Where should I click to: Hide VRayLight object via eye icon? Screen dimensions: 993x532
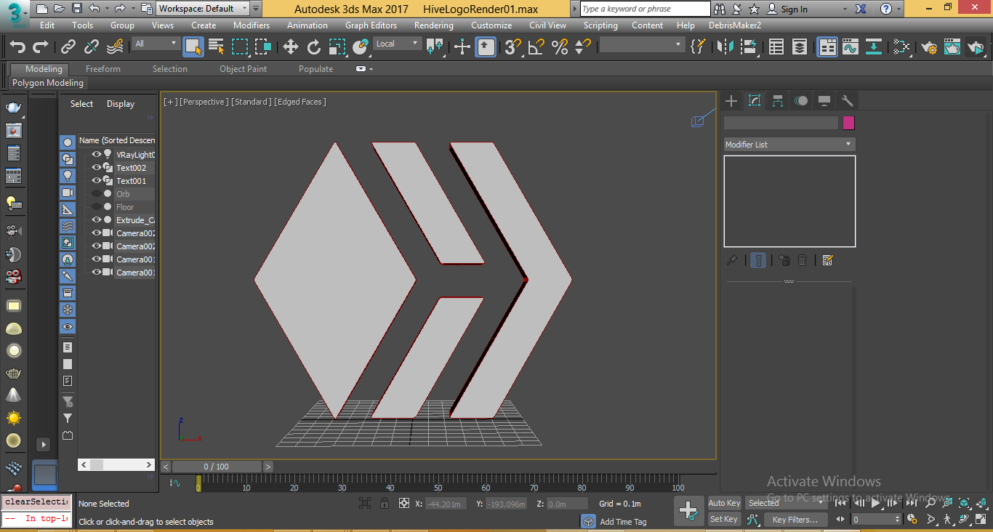coord(97,155)
